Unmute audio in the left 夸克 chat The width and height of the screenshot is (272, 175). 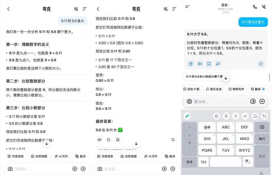pos(76,9)
